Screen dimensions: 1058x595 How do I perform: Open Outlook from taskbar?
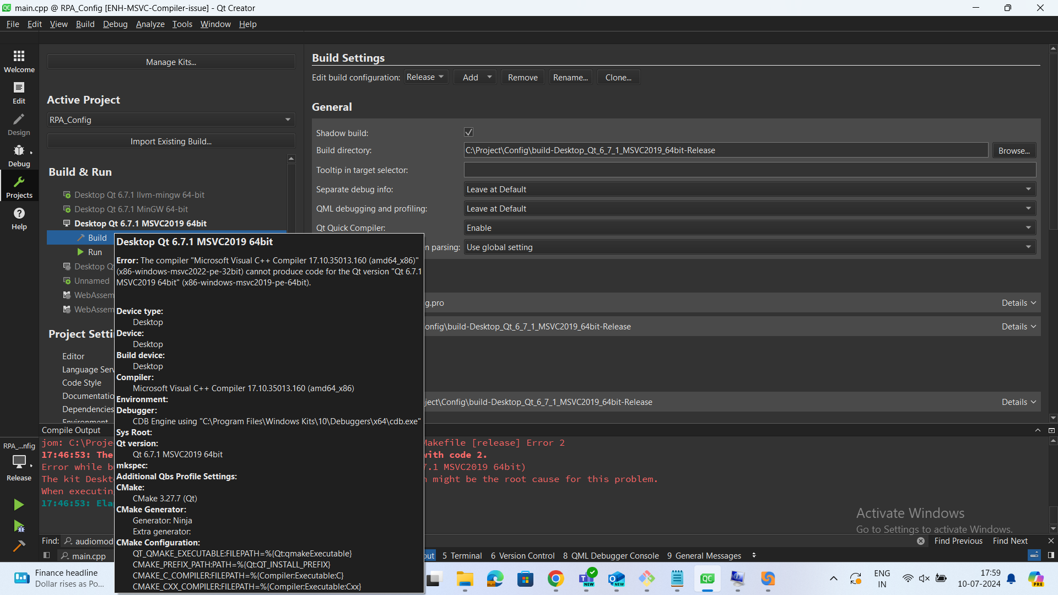(x=616, y=578)
